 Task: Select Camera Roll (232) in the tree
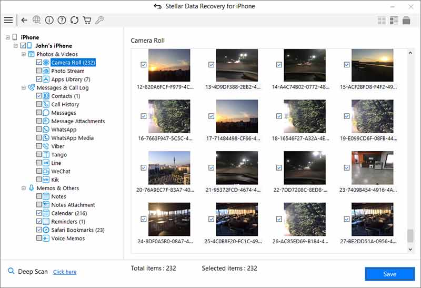point(73,63)
